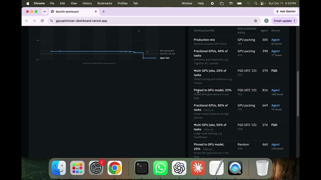Open Control Center in the menu bar
Screen dimensions: 321x180
(x=262, y=3)
